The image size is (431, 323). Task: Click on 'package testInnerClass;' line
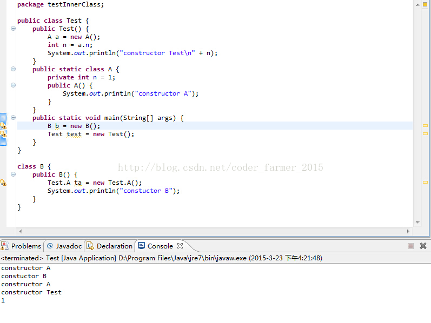pos(61,5)
